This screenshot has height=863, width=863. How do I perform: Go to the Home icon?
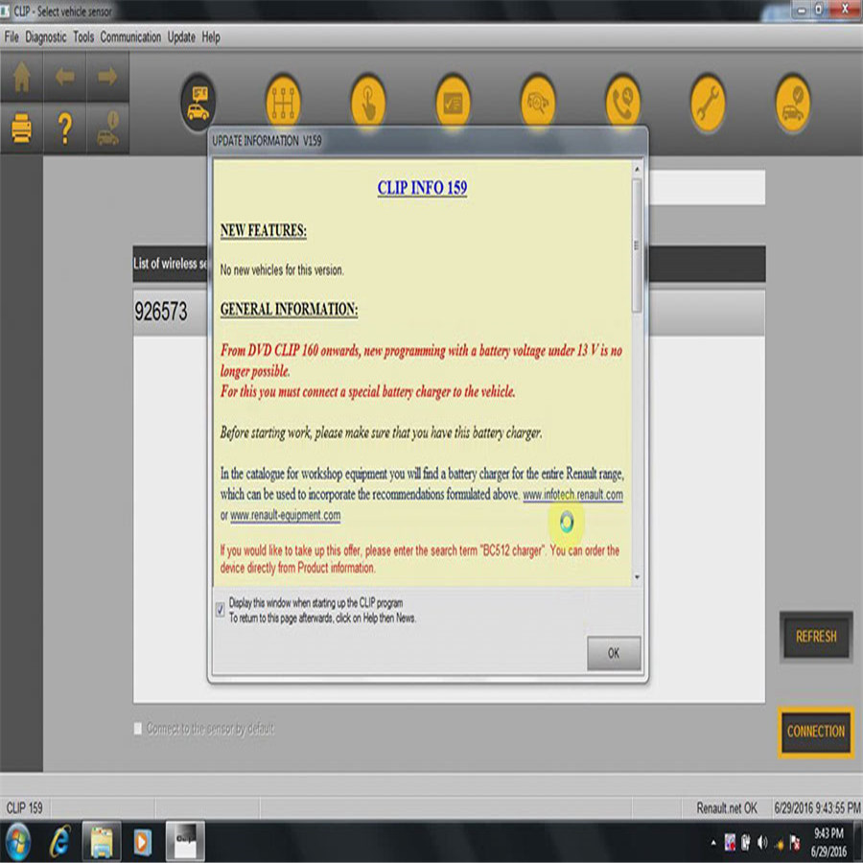click(21, 77)
